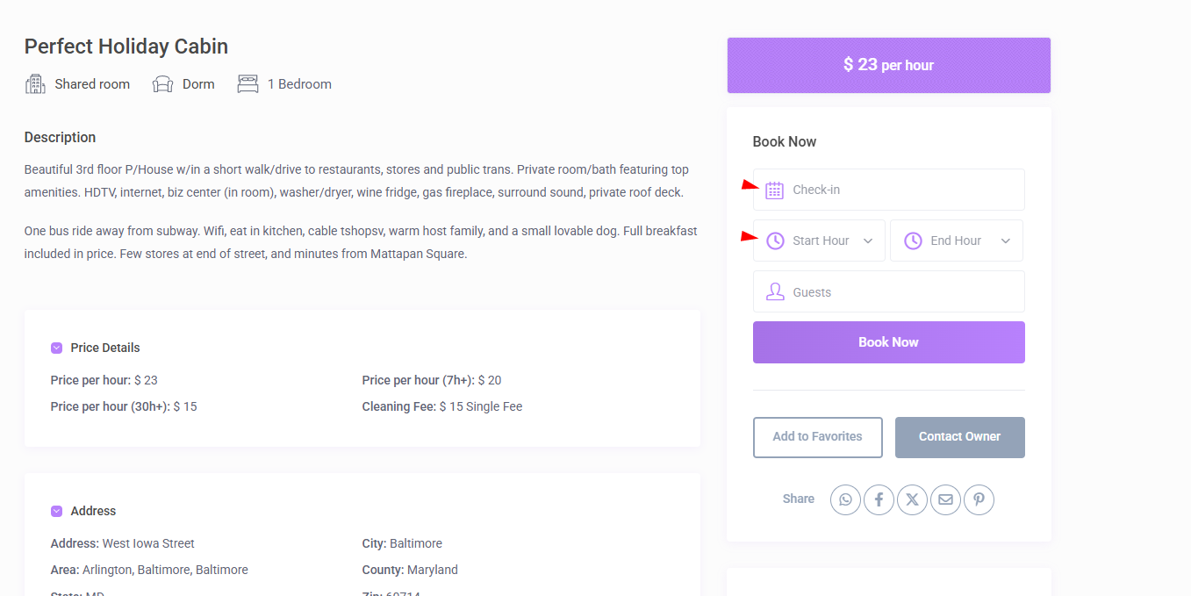This screenshot has width=1191, height=596.
Task: Open the Start Hour dropdown
Action: pyautogui.click(x=820, y=241)
